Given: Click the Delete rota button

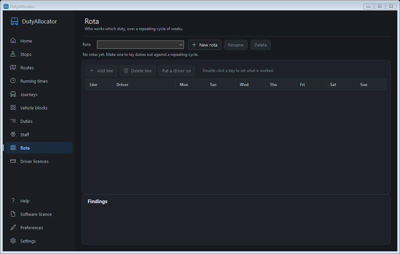Looking at the screenshot, I should tap(261, 45).
